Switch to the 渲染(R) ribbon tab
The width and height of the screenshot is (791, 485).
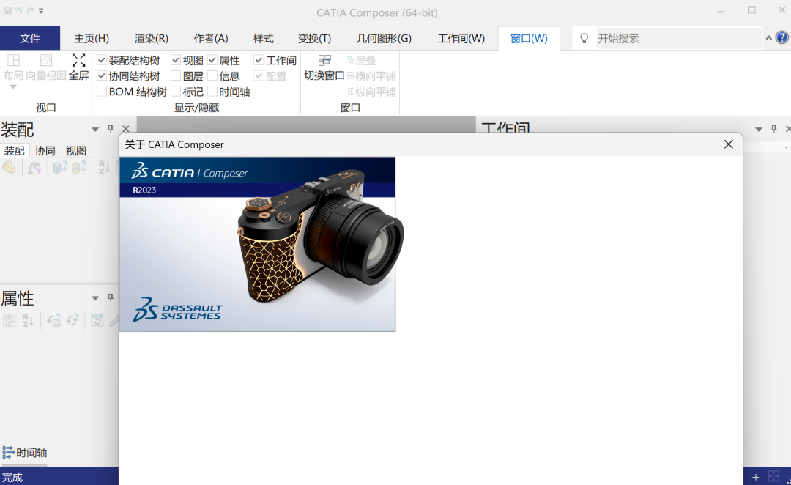(x=151, y=38)
